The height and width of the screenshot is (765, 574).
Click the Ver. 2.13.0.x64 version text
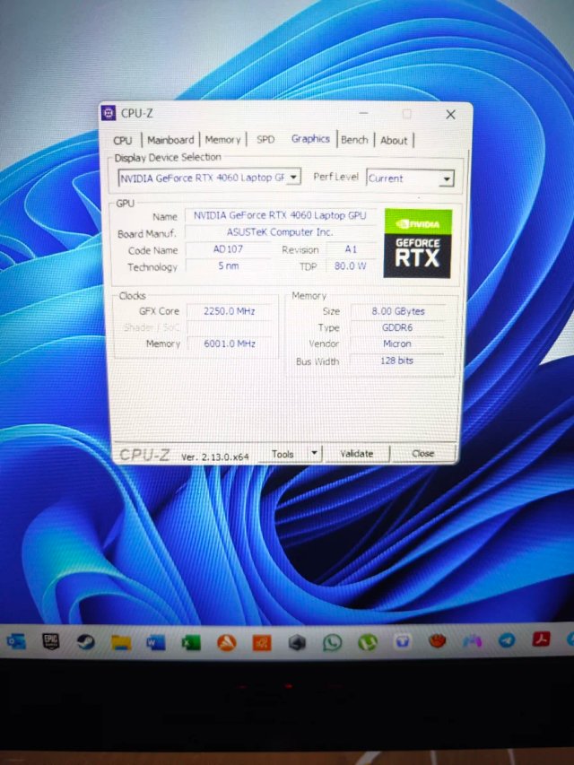214,457
